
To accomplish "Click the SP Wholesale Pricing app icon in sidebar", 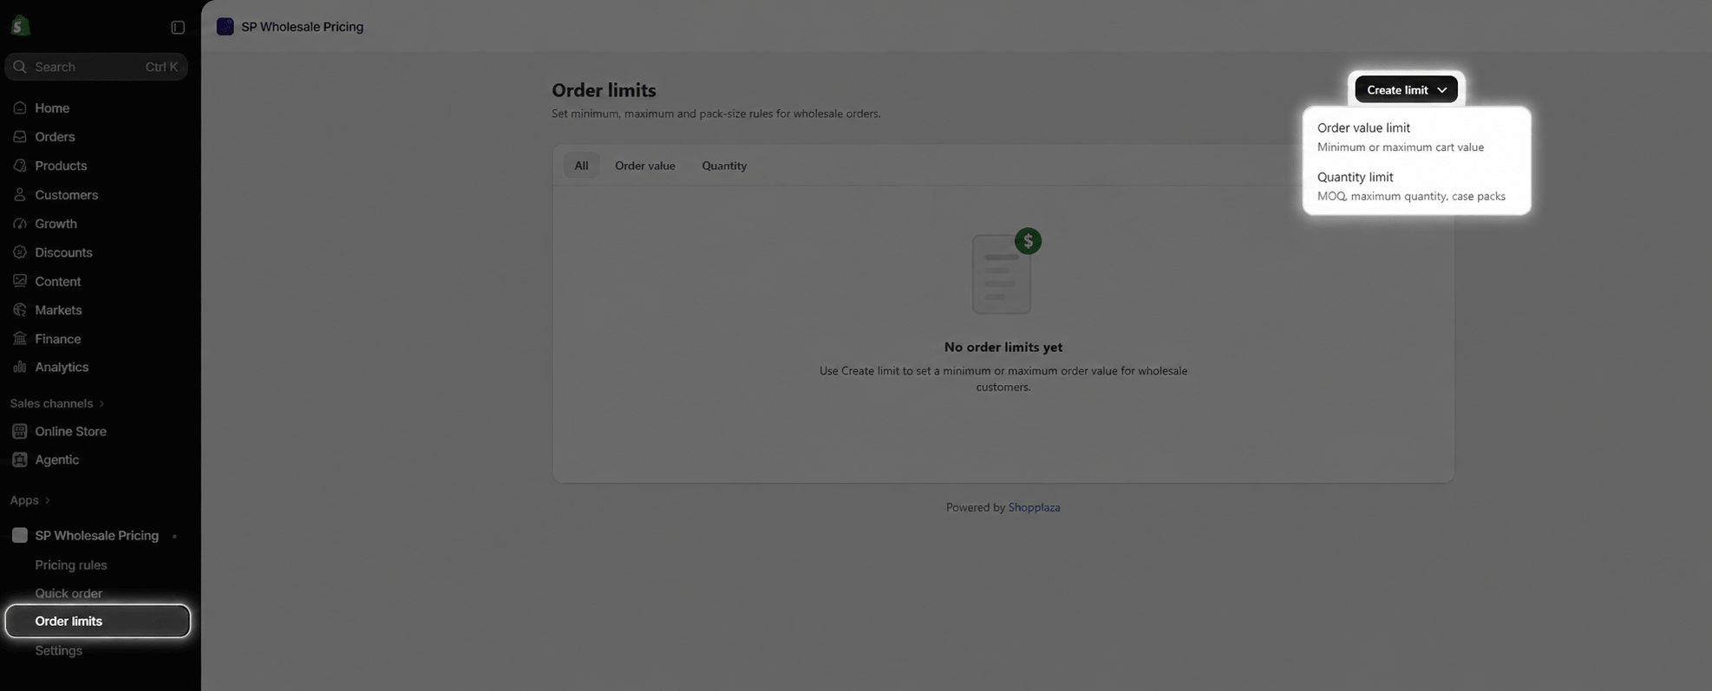I will pos(20,536).
